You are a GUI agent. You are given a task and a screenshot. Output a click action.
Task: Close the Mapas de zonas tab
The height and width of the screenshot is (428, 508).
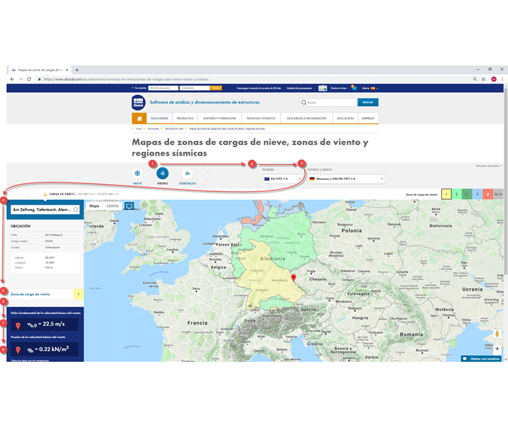tap(67, 70)
